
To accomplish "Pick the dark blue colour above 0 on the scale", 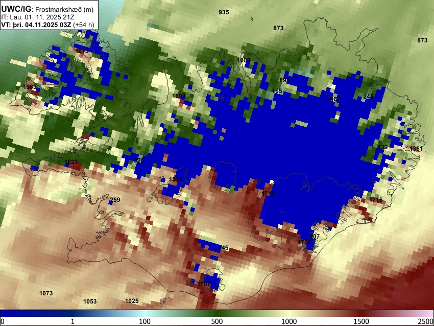I will pos(4,313).
